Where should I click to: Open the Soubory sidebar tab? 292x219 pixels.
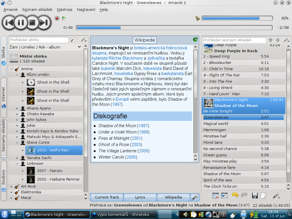click(3, 181)
